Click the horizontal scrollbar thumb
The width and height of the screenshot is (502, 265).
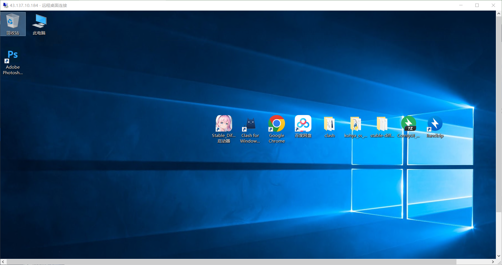tap(231, 262)
